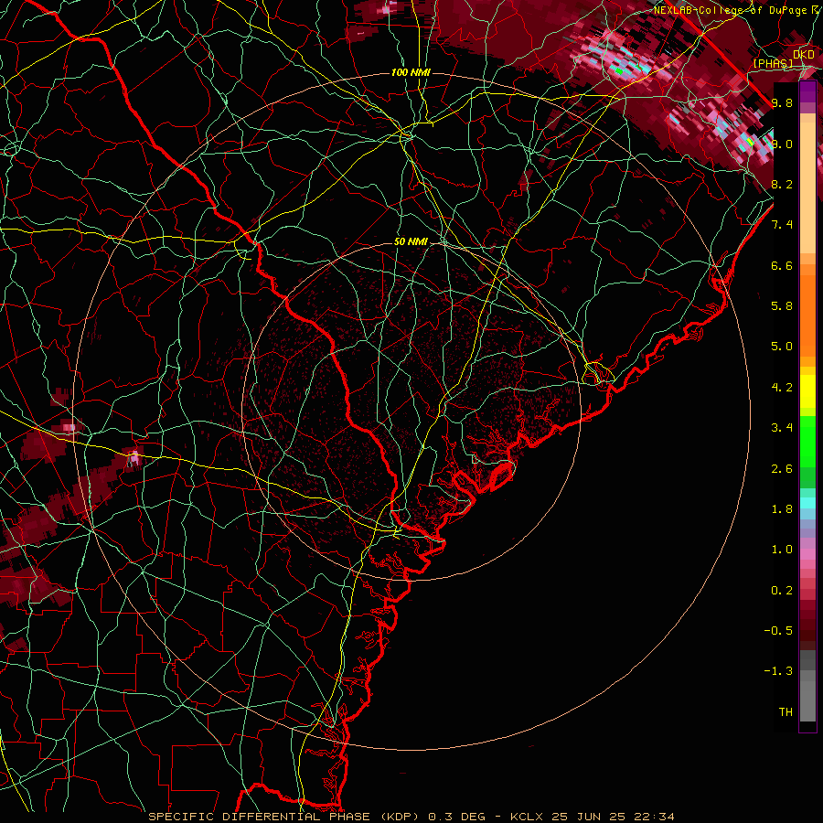Screen dimensions: 823x823
Task: Click the 7.4 value on color scale
Action: 782,225
